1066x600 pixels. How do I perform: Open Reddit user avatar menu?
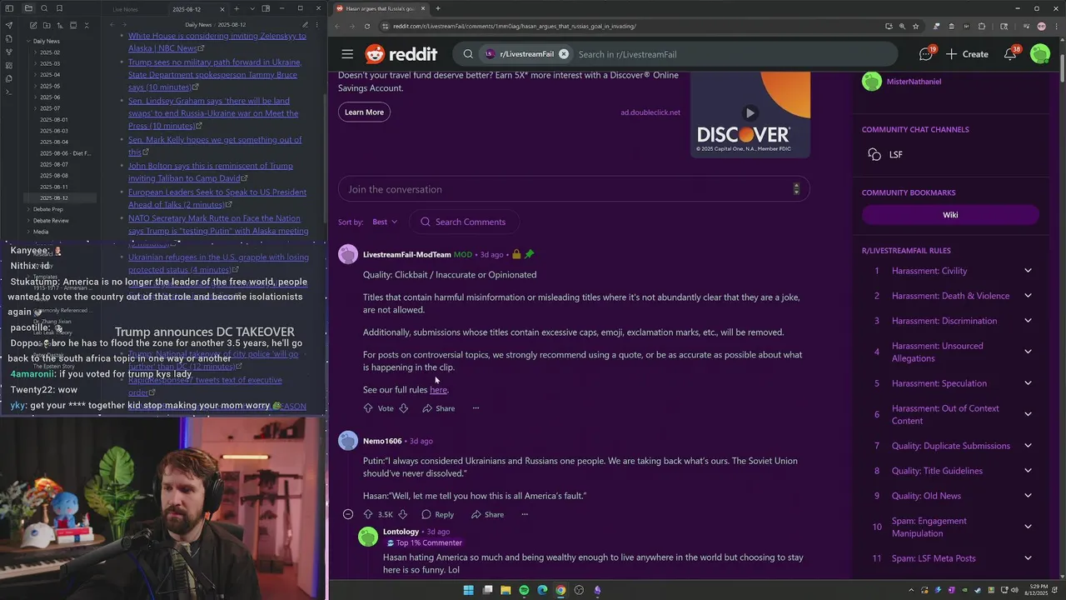(1040, 54)
